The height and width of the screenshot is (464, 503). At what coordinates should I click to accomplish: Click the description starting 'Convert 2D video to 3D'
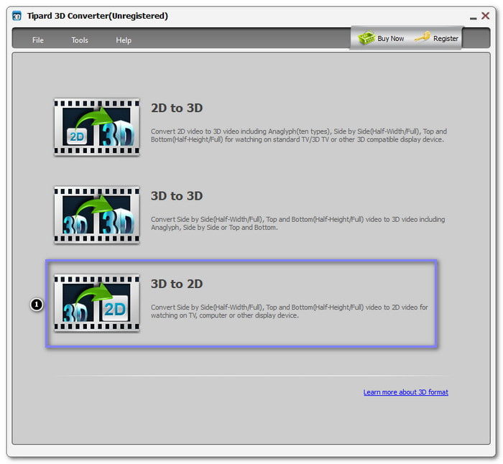pos(299,135)
